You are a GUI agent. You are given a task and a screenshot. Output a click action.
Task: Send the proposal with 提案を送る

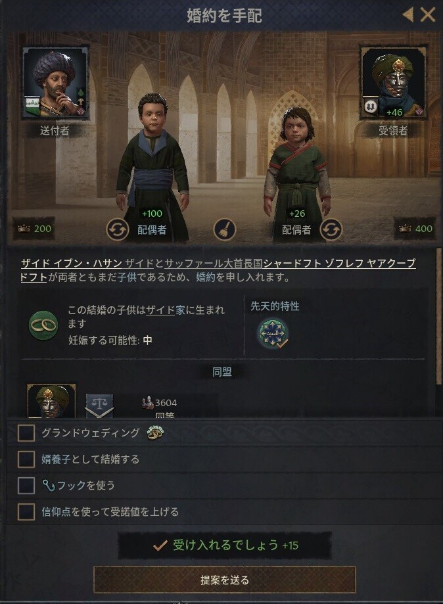click(225, 580)
